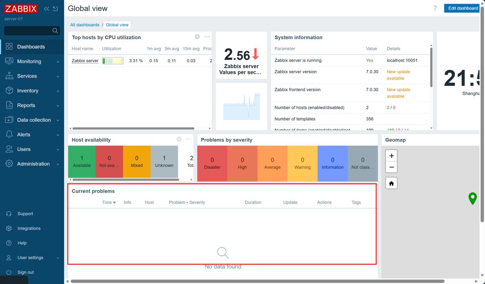Click the Zabbix server values graph thumbnail

click(x=241, y=106)
